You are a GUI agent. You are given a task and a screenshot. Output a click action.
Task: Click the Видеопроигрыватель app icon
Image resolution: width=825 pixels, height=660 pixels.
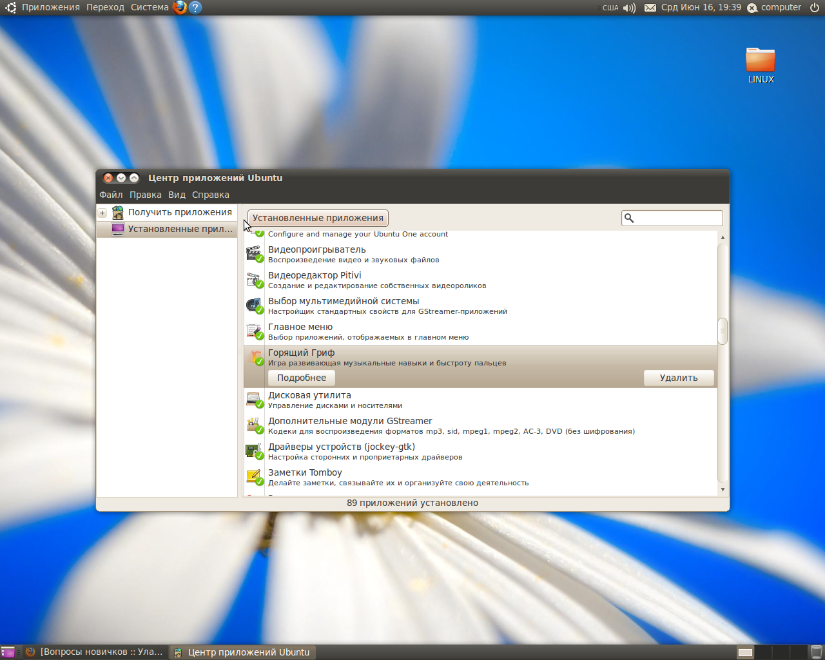tap(254, 253)
